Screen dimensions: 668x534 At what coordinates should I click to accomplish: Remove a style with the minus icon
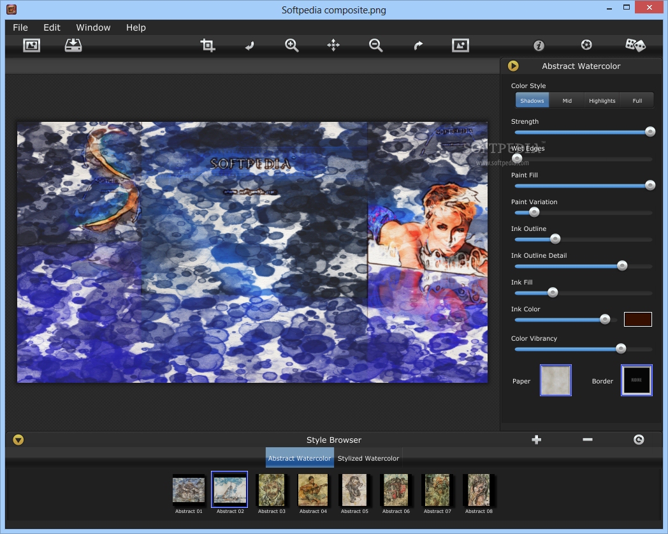(x=588, y=440)
